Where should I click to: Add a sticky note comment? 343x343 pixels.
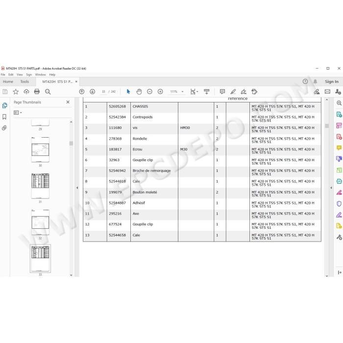(222, 92)
